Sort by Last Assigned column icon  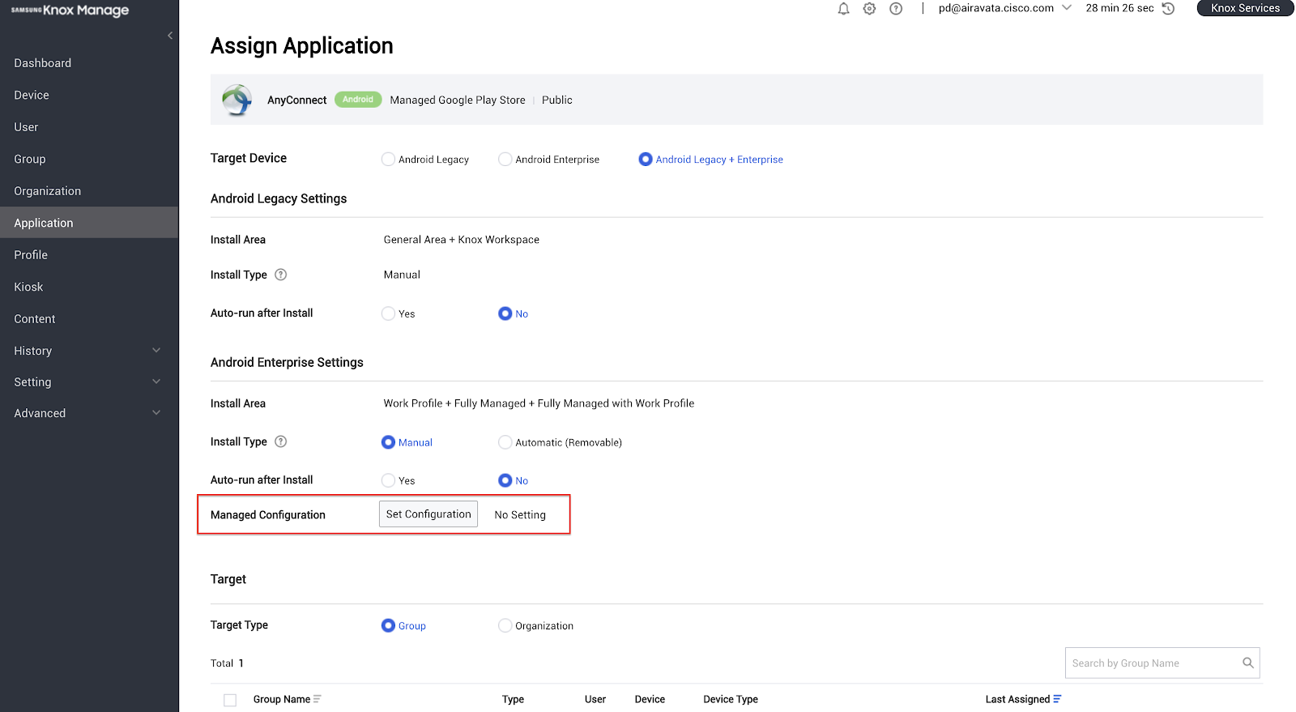[1057, 699]
